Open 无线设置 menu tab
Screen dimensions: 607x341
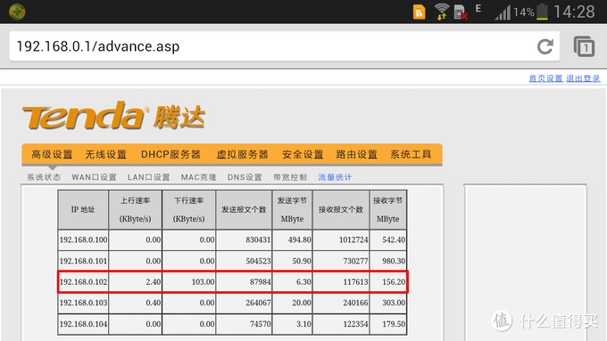pos(105,154)
